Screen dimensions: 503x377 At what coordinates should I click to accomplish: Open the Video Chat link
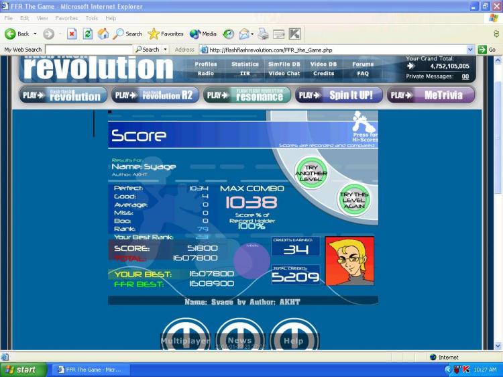[284, 74]
